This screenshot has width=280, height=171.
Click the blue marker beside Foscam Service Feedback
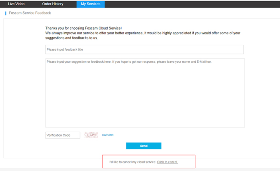click(x=6, y=13)
